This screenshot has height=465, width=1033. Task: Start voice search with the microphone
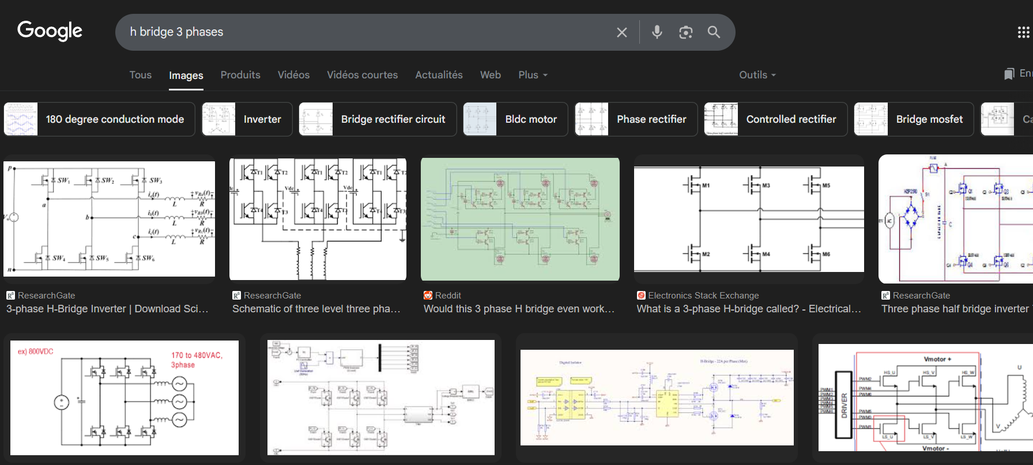657,32
